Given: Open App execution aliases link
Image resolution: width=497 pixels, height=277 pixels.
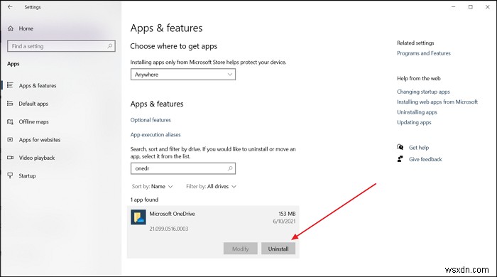Looking at the screenshot, I should [155, 135].
